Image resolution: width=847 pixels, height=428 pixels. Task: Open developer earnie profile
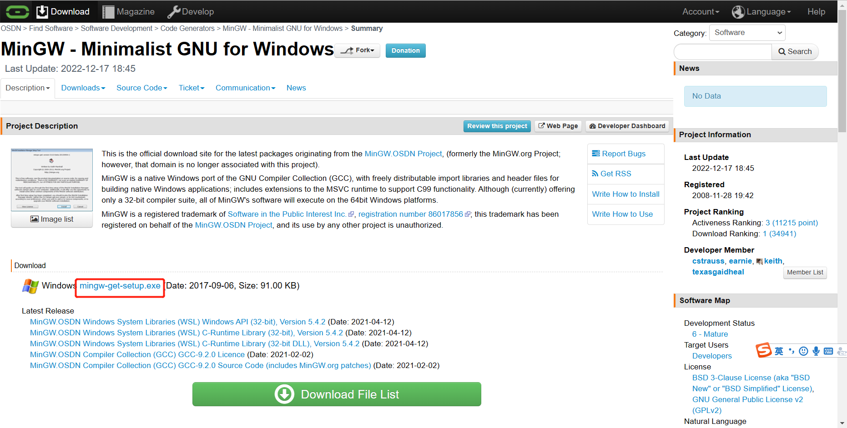click(x=741, y=261)
